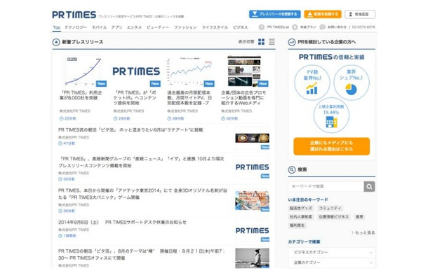Select the 位置情報ビジネス keyword tag
Image resolution: width=428 pixels, height=280 pixels.
pos(334,217)
